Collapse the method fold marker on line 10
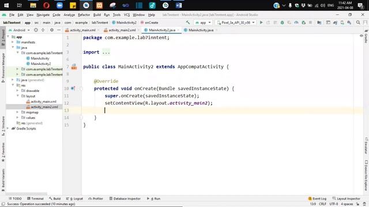Viewport: 369px width, 207px height. coord(81,89)
